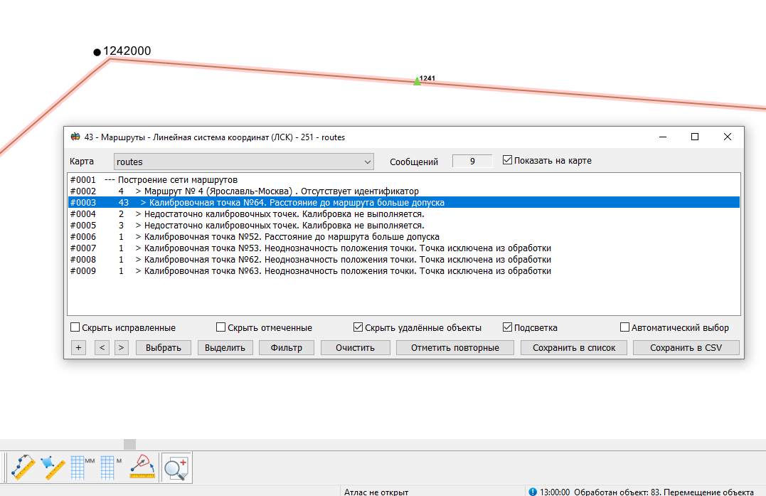Toggle the 'Подсветка' checkbox
Screen dimensions: 766x496
tap(508, 328)
